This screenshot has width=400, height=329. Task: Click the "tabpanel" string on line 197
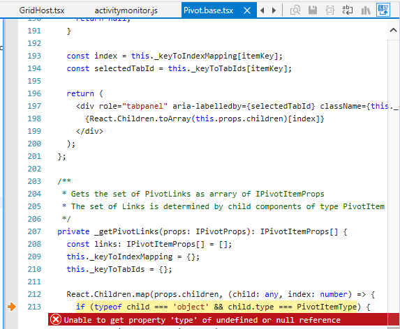click(x=145, y=106)
